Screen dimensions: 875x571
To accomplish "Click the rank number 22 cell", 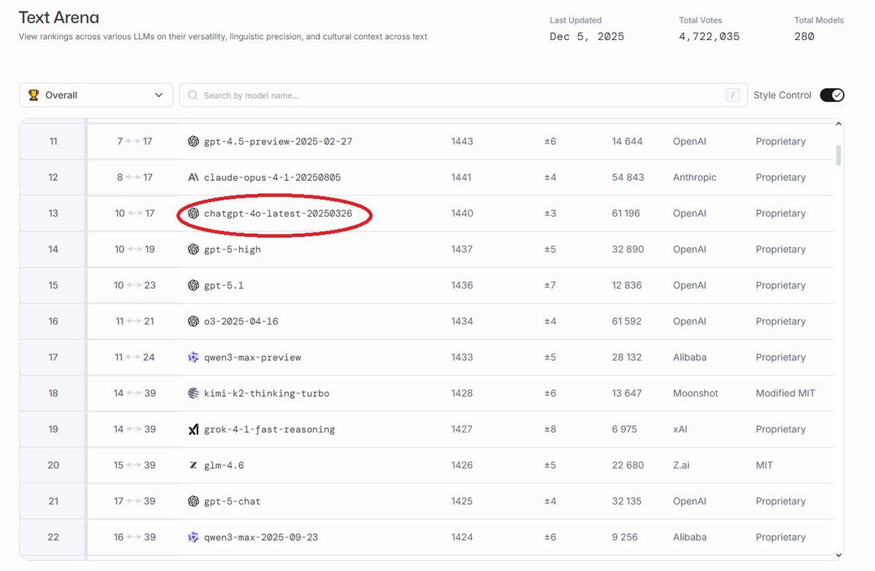I will tap(53, 537).
